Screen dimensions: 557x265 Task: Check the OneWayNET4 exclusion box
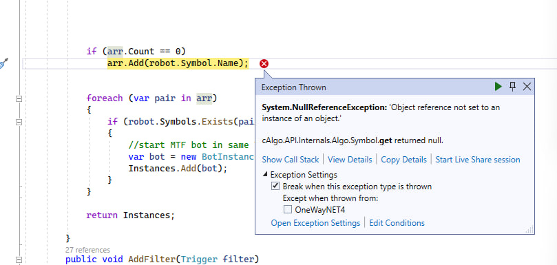(x=287, y=209)
